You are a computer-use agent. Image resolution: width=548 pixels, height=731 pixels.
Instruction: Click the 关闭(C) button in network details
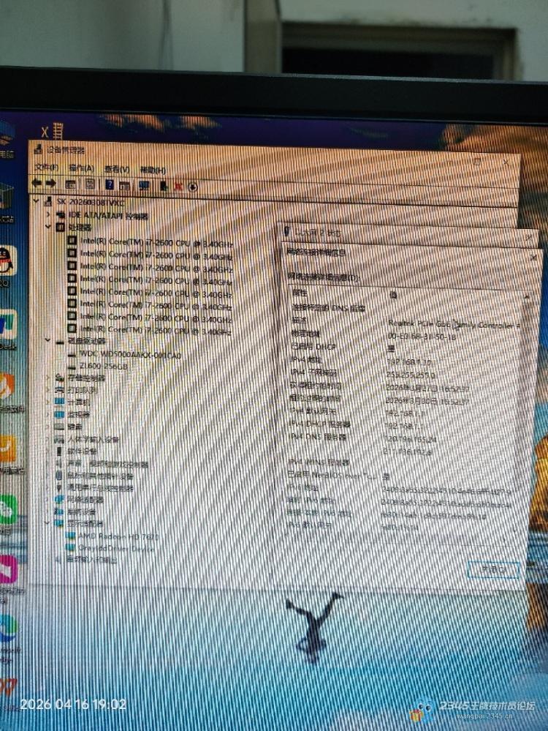[x=494, y=569]
